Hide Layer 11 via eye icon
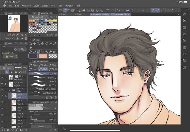This screenshot has width=190, height=132. [x=2, y=109]
